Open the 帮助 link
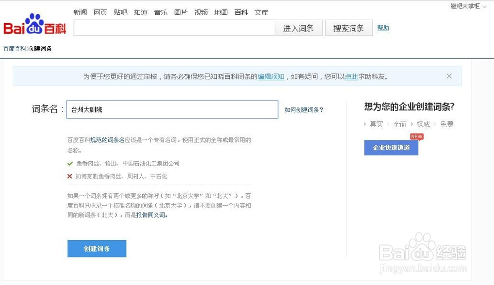This screenshot has width=494, height=285. [383, 28]
